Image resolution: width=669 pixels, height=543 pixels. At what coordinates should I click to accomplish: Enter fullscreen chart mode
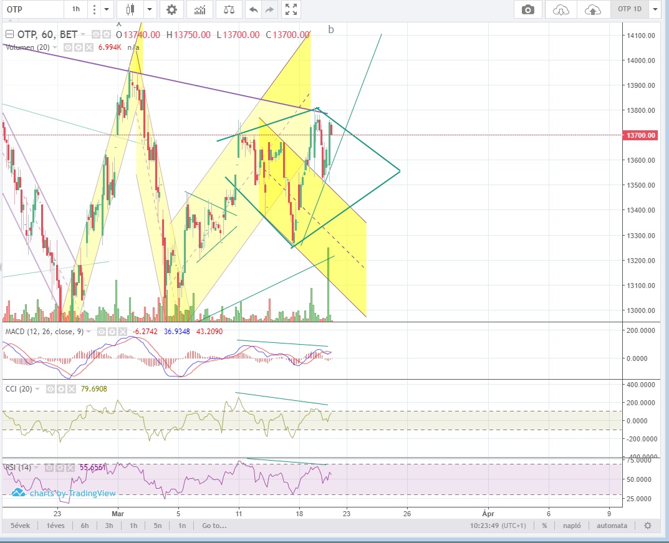pos(291,9)
